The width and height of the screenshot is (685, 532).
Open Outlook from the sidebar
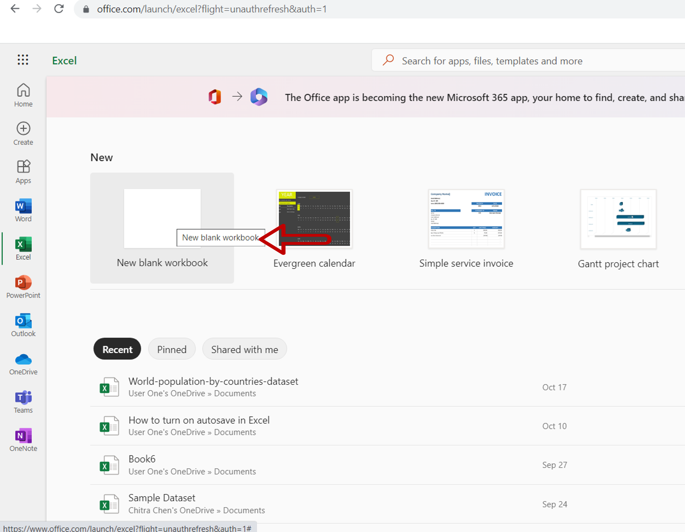coord(23,325)
